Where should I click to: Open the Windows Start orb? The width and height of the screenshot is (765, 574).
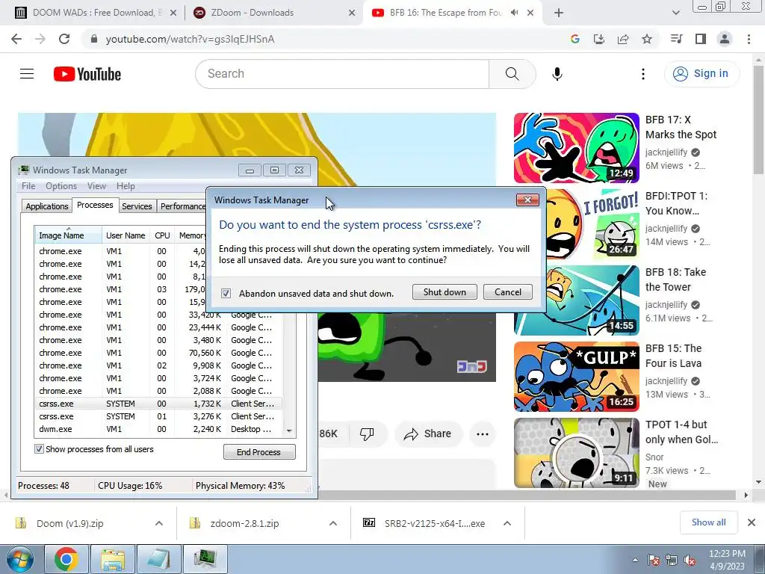click(x=19, y=559)
